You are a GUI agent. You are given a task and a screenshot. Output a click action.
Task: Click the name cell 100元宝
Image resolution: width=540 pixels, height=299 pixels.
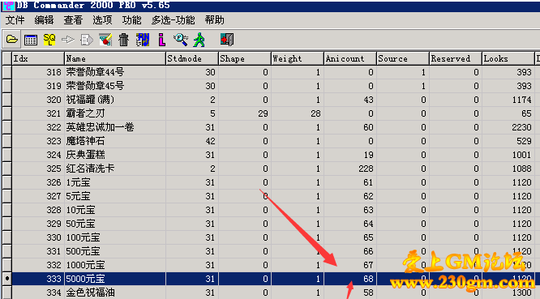click(115, 237)
